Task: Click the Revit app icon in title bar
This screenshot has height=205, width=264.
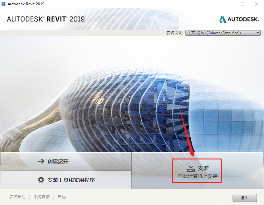Action: tap(3, 4)
